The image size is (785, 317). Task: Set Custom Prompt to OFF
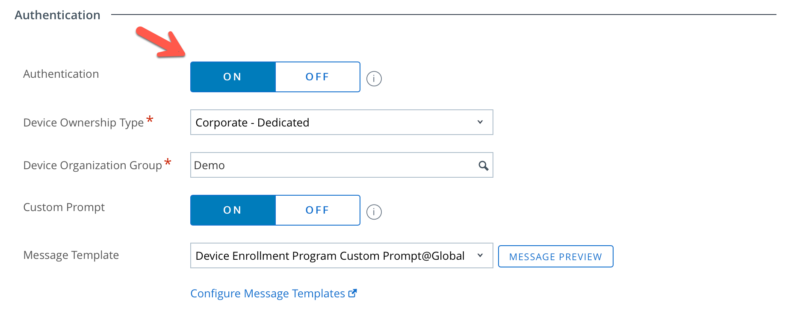pos(317,210)
